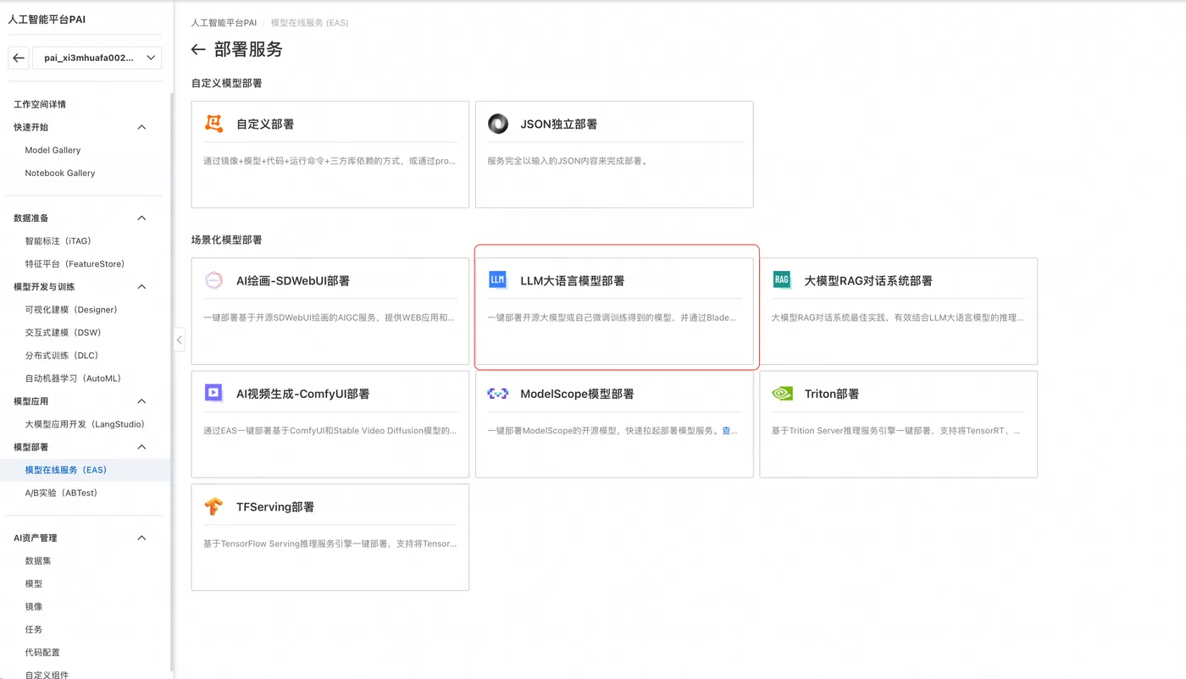Click the JSON独立部署 round icon

click(x=498, y=124)
